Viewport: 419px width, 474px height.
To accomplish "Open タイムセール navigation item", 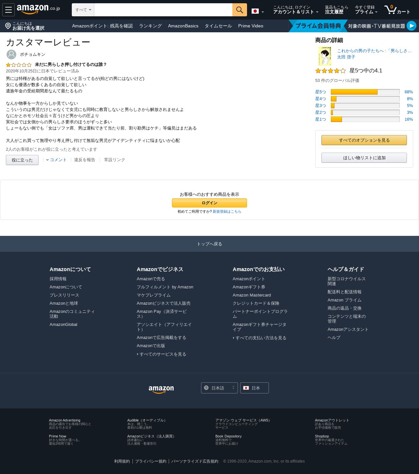I will (x=218, y=26).
